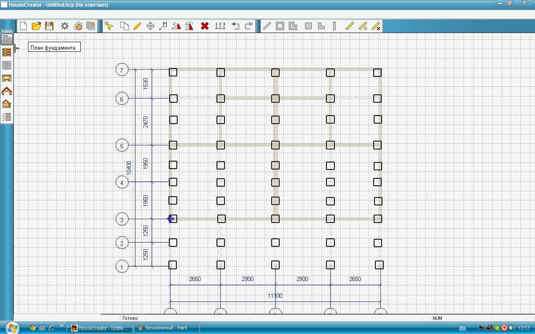
Task: Click the mirror element tool icon
Action: point(189,26)
